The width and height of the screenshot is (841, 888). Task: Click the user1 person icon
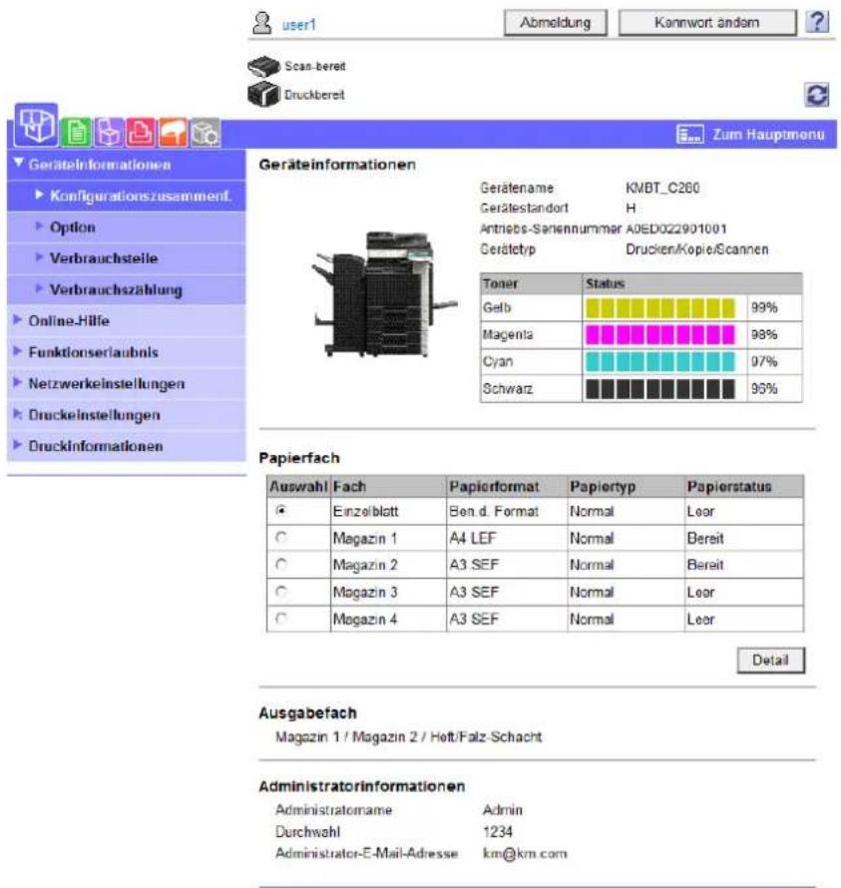coord(261,23)
